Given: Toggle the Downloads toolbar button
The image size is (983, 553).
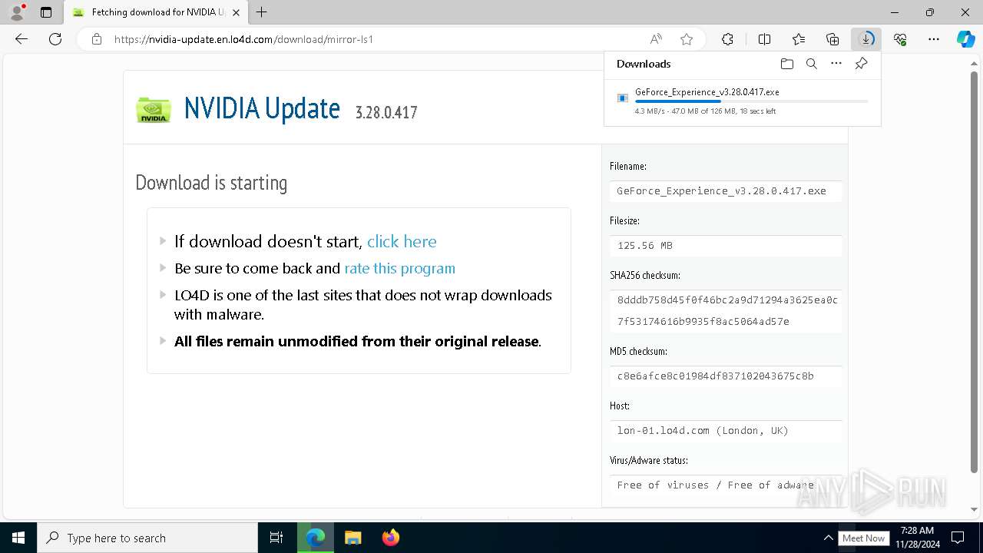Looking at the screenshot, I should [x=866, y=39].
